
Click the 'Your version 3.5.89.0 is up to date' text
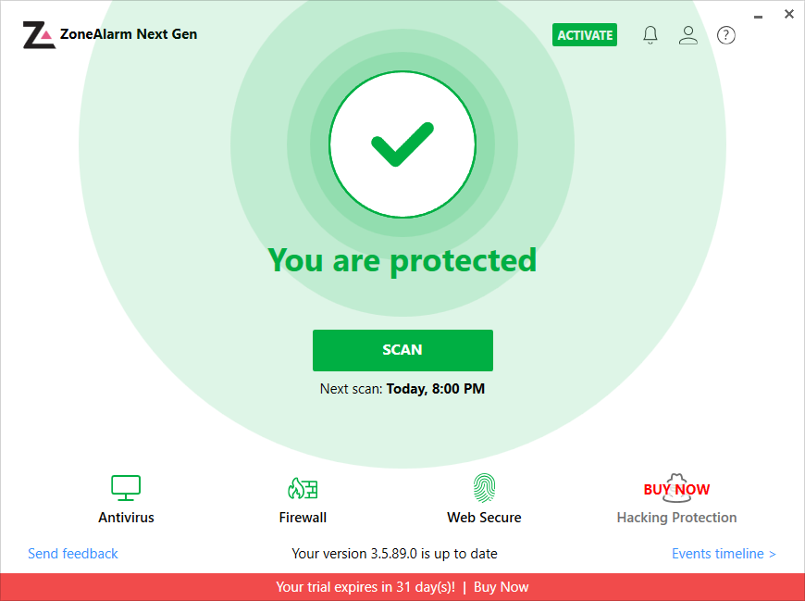[x=394, y=554]
